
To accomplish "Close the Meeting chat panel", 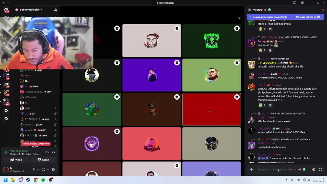I will (323, 10).
